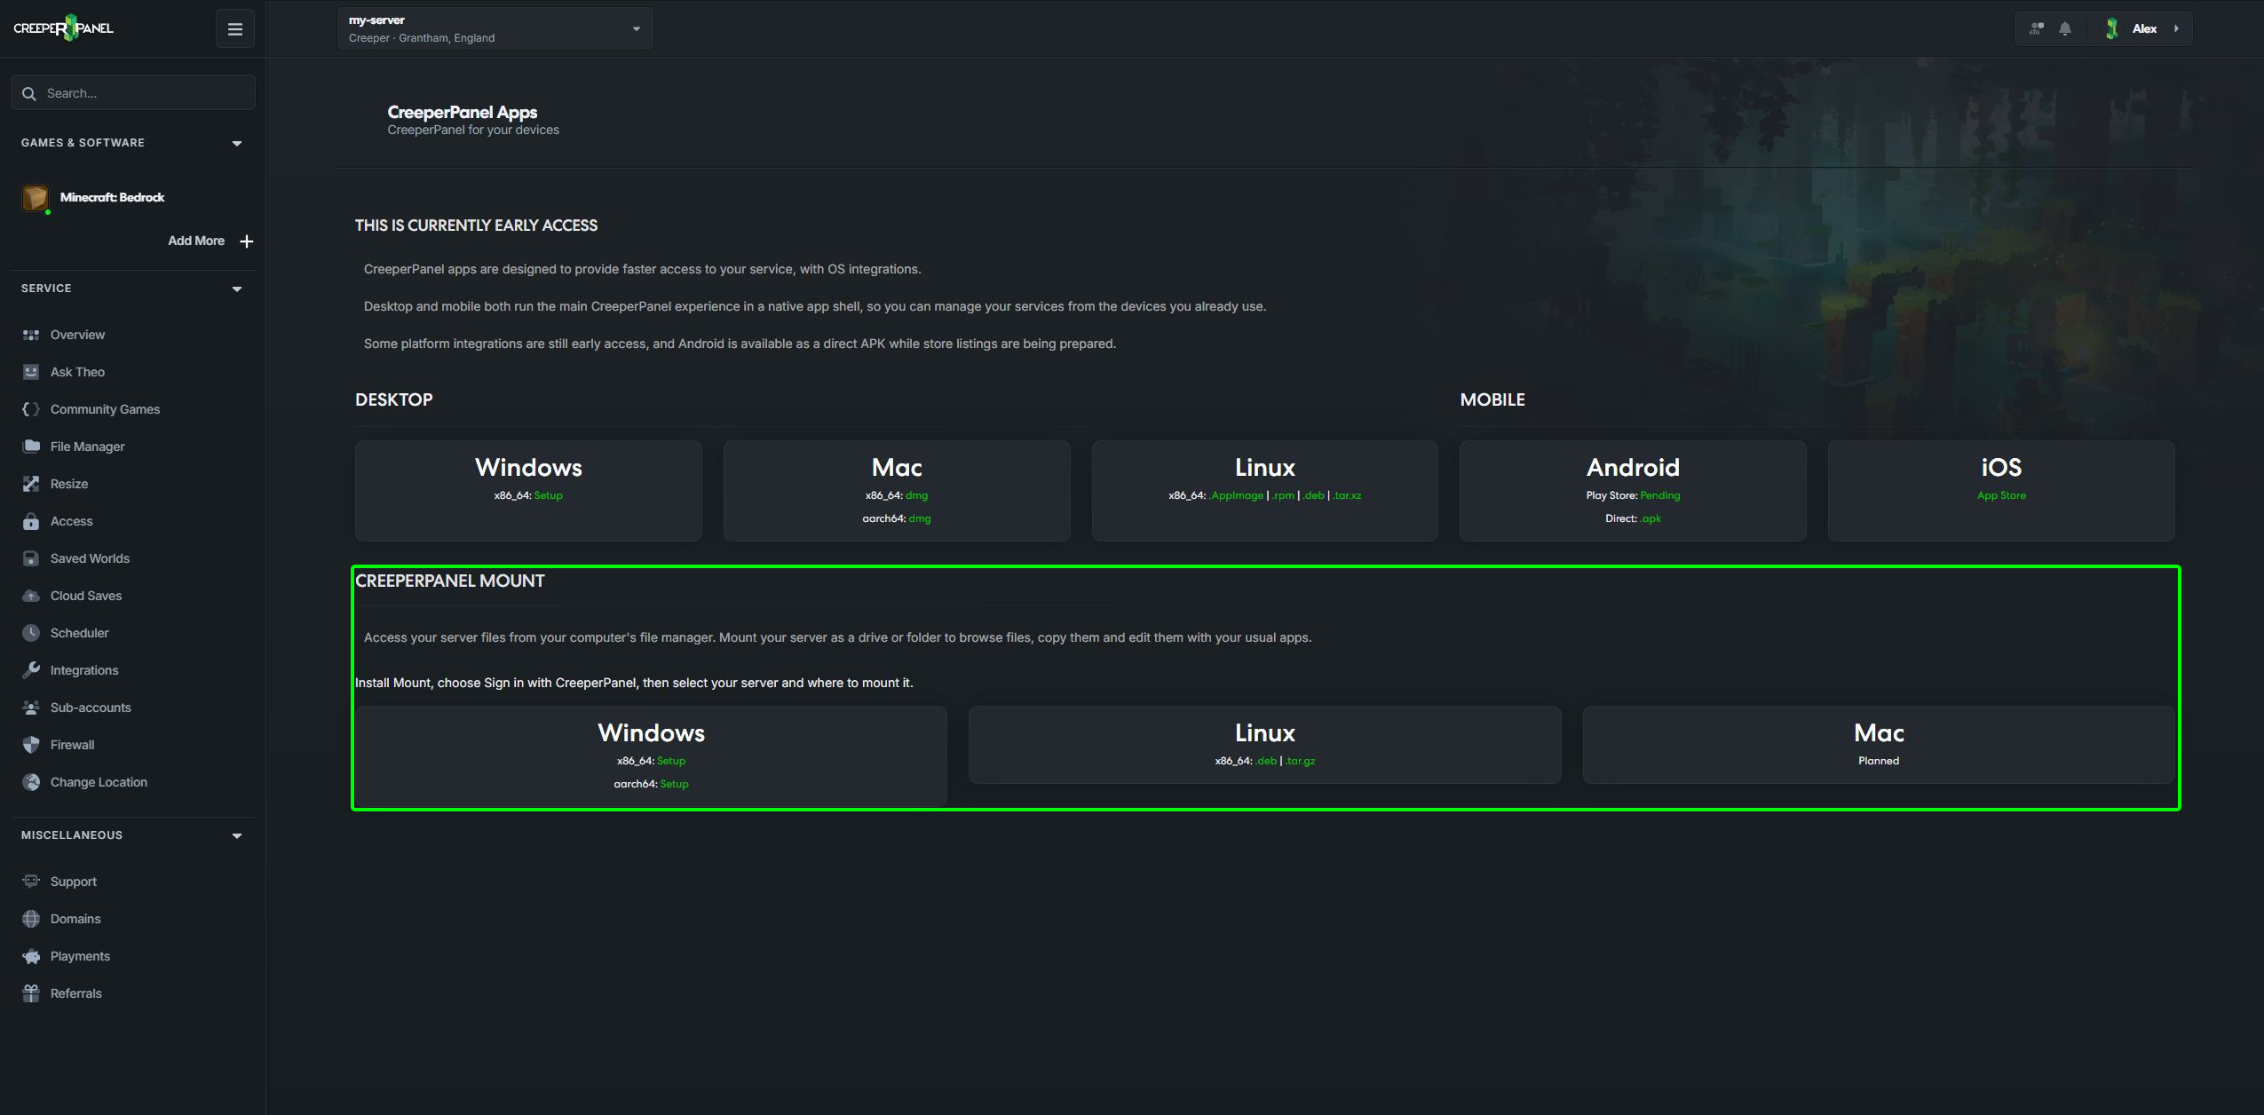The width and height of the screenshot is (2264, 1115).
Task: Click the Minecraft: Bedrock block icon
Action: click(x=36, y=197)
